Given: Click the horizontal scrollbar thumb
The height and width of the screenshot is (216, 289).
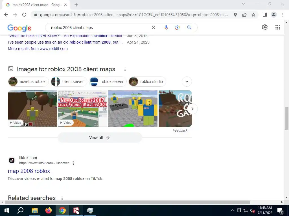Looking at the screenshot, I should (127, 202).
